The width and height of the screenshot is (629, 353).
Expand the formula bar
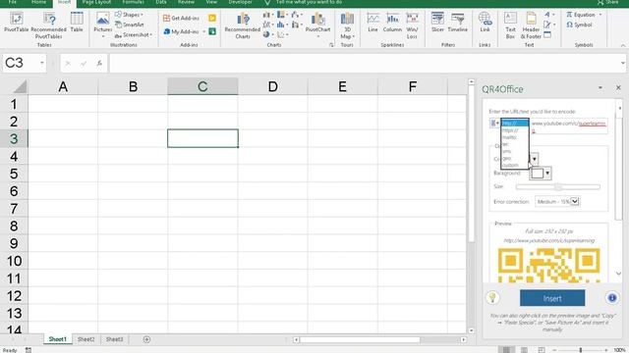[x=622, y=63]
